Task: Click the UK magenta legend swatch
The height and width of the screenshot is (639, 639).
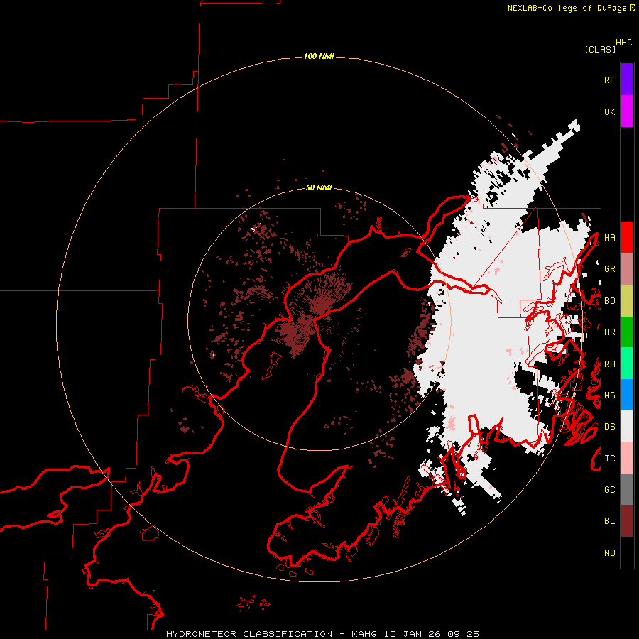Action: 627,111
